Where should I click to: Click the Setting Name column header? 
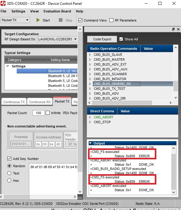coord(62,60)
